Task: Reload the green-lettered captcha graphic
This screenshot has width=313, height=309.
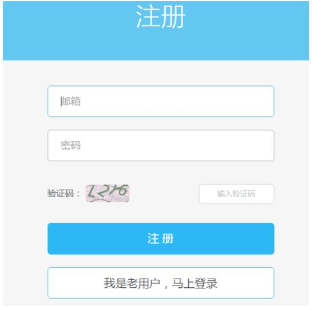Action: [107, 193]
